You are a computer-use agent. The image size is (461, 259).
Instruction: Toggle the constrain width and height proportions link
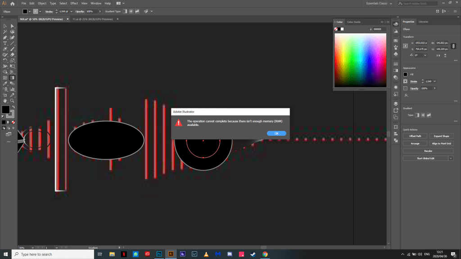click(x=453, y=45)
